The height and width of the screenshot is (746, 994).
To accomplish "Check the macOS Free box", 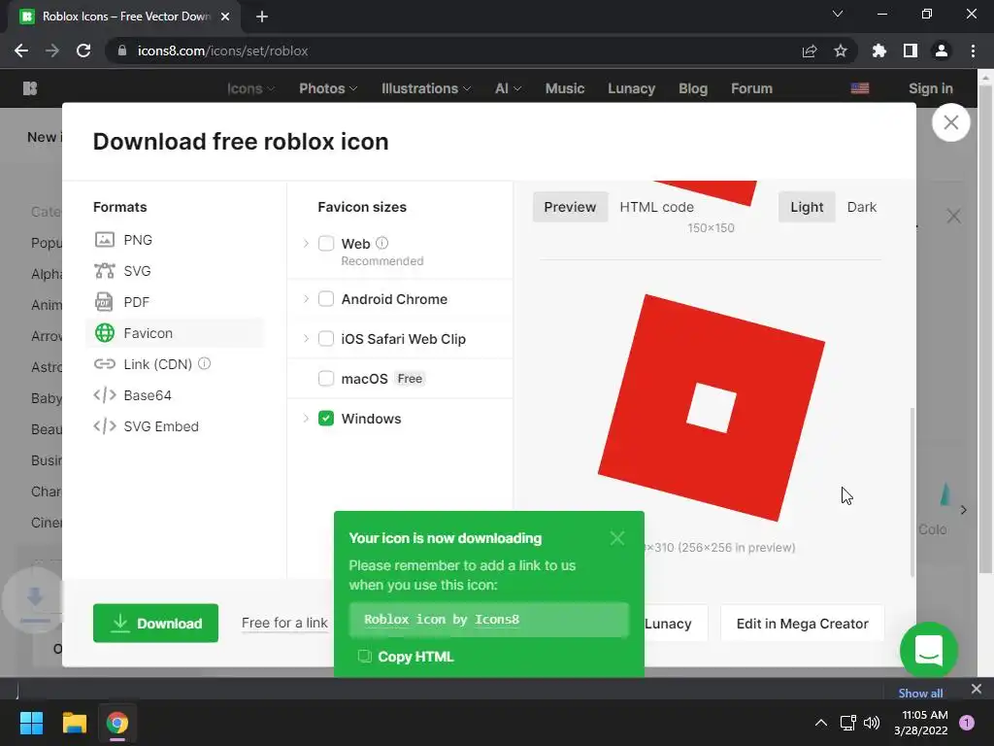I will click(326, 379).
